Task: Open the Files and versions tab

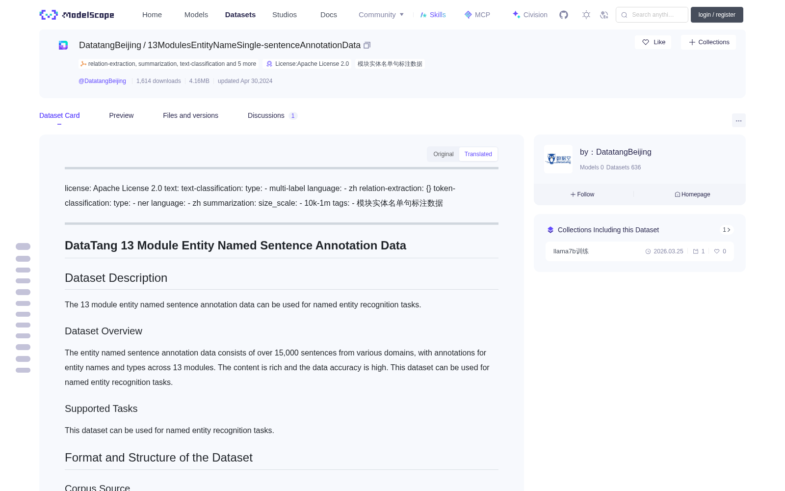Action: point(190,115)
